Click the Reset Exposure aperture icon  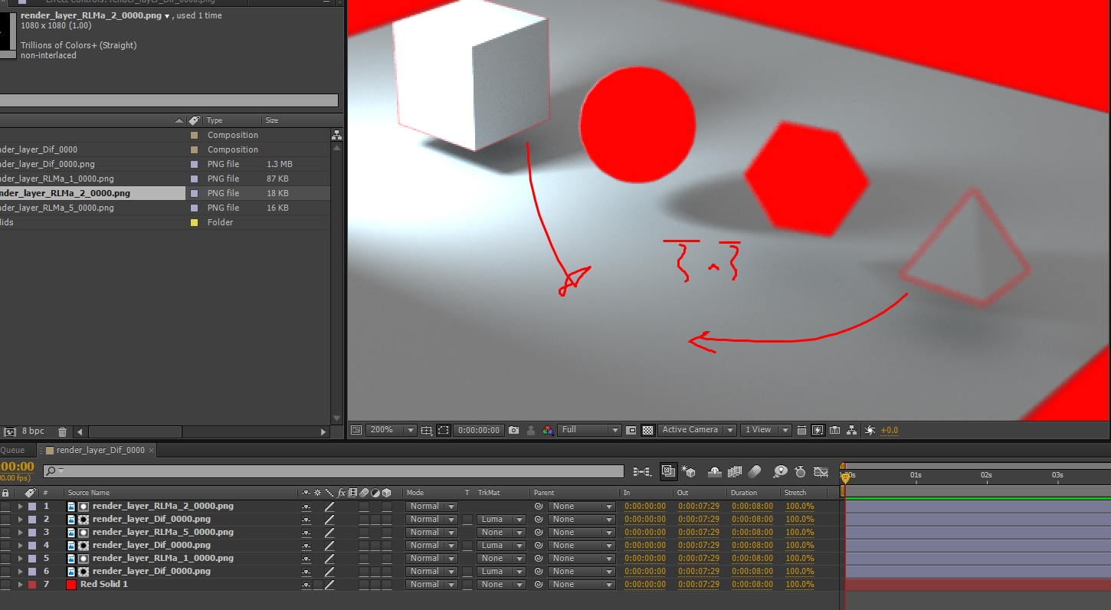point(870,431)
